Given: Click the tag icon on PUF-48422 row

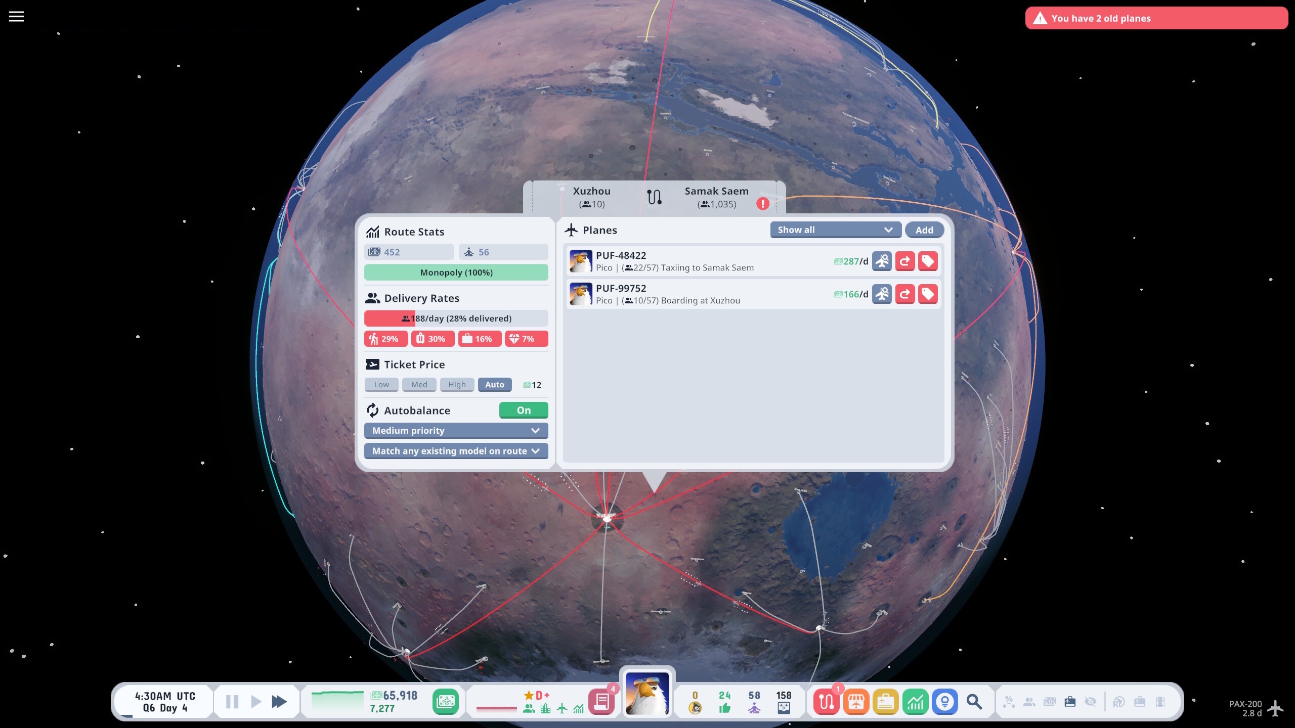Looking at the screenshot, I should [x=929, y=261].
